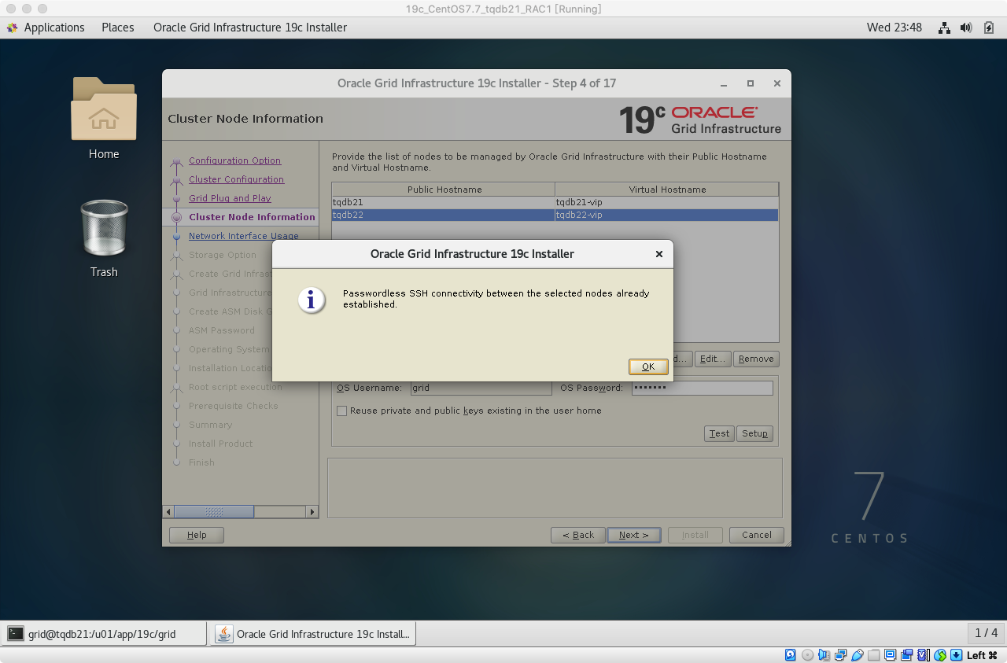1007x663 pixels.
Task: Click VirtualBox CPU virtualization icon
Action: 923,655
